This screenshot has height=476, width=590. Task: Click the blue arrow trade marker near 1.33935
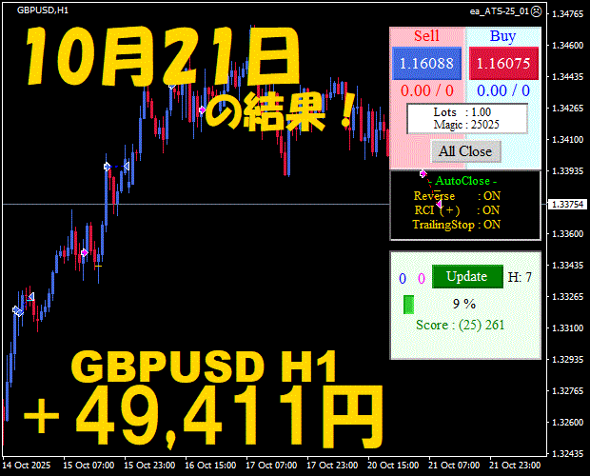[108, 167]
